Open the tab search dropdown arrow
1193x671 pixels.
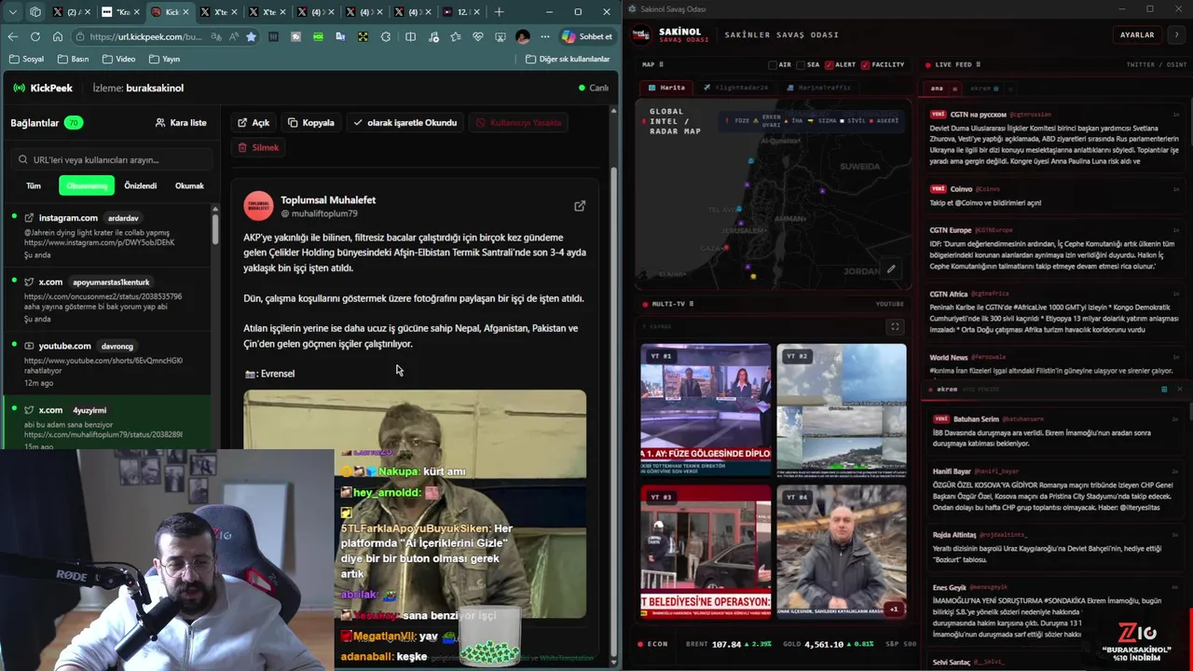click(13, 12)
